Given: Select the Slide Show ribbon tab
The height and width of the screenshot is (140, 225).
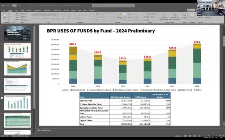Looking at the screenshot, I should click(57, 10).
